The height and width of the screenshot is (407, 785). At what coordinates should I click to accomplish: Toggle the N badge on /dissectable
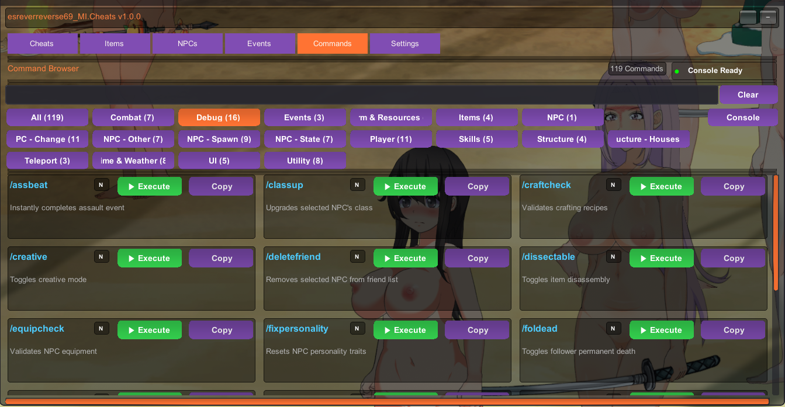click(613, 256)
